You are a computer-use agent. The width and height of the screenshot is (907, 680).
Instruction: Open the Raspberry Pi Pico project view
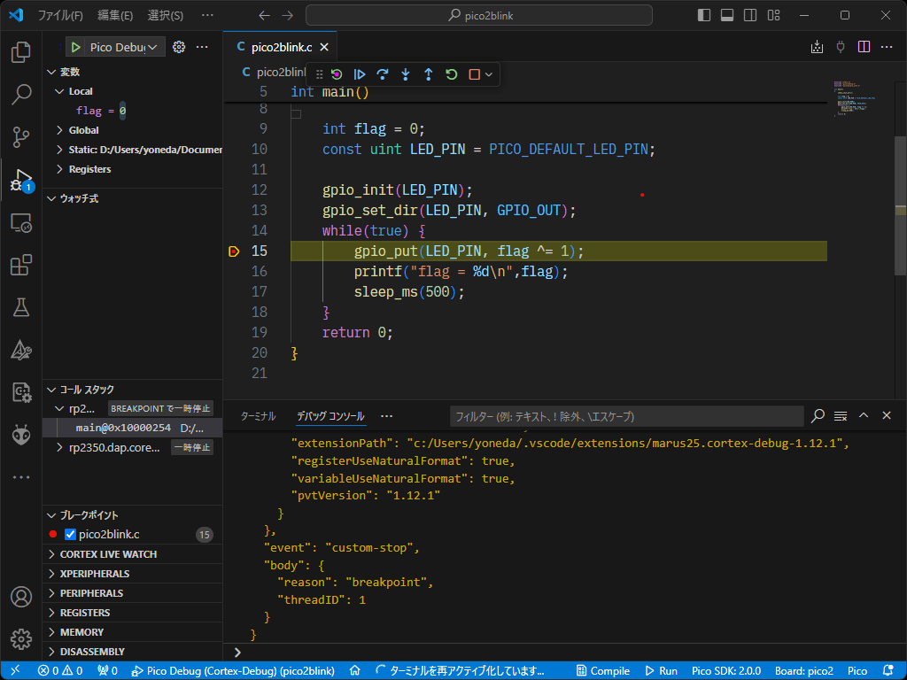click(x=21, y=393)
